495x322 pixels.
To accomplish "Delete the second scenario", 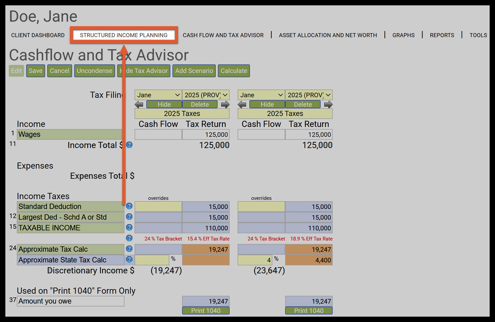I will [x=303, y=104].
